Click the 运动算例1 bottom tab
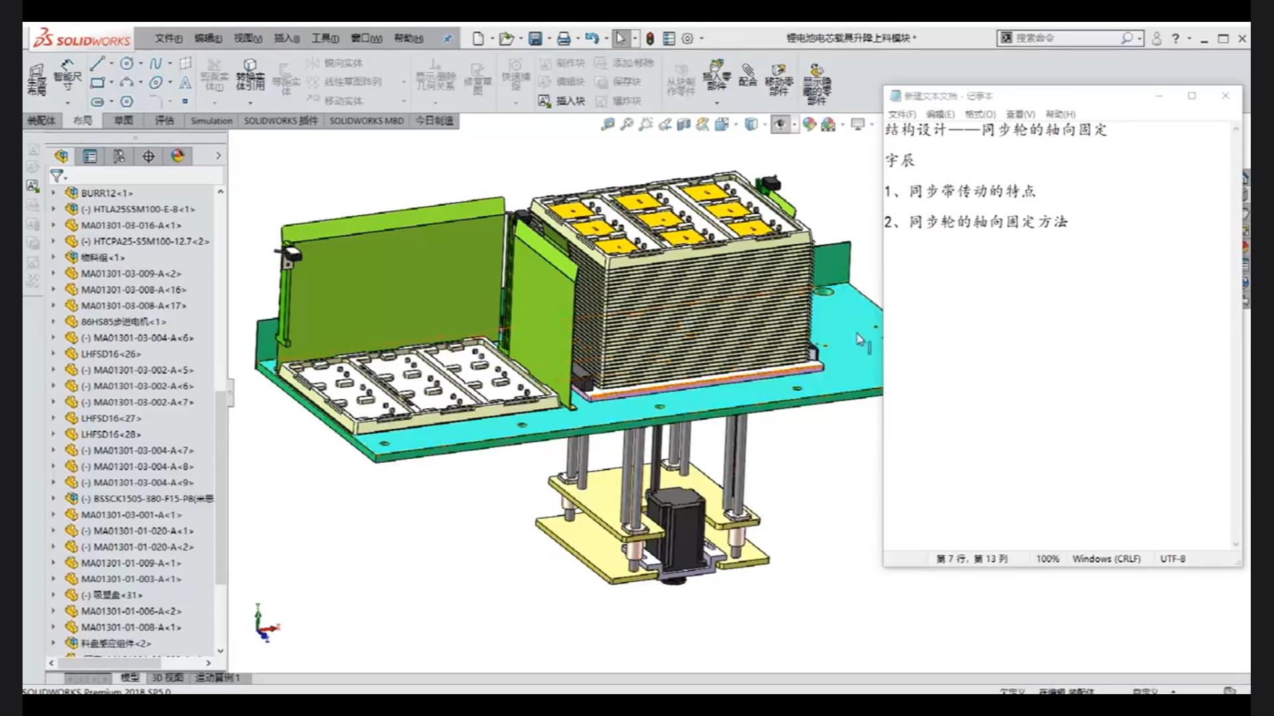The width and height of the screenshot is (1274, 716). pos(218,678)
